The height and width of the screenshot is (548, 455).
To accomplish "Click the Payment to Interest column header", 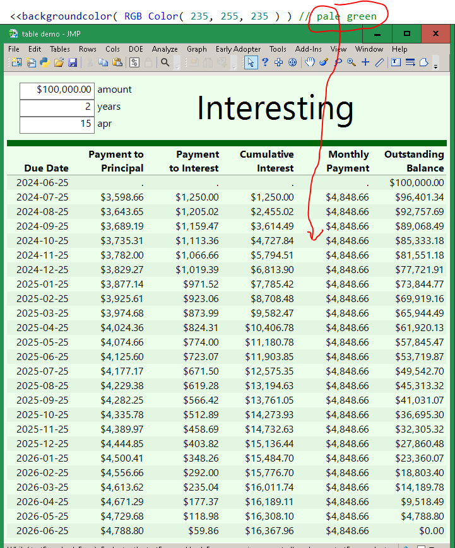I will [x=194, y=161].
